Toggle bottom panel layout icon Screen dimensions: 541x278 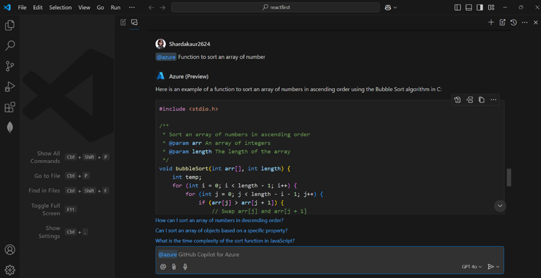pyautogui.click(x=468, y=7)
